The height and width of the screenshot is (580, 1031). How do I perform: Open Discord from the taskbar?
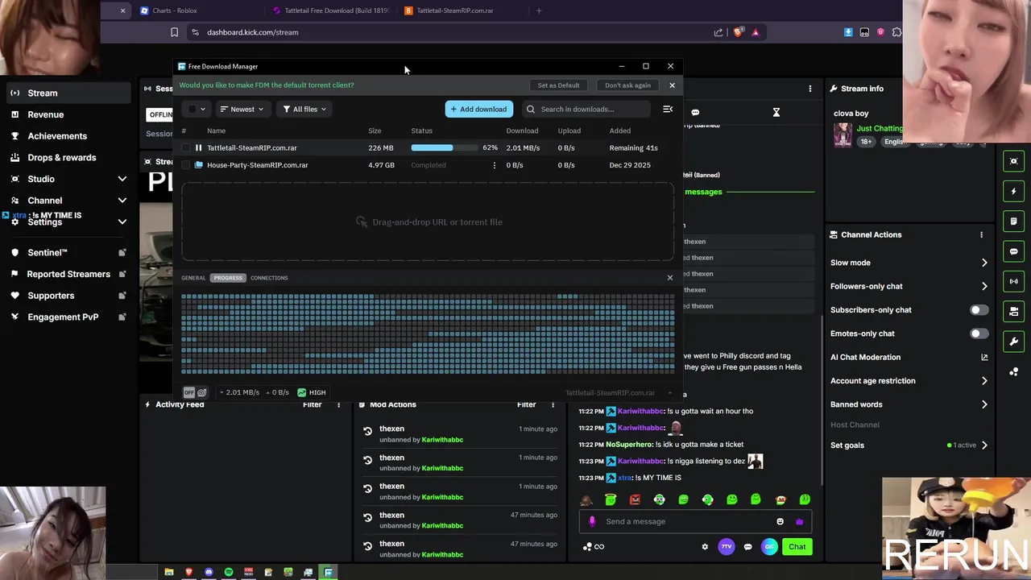[x=209, y=573]
